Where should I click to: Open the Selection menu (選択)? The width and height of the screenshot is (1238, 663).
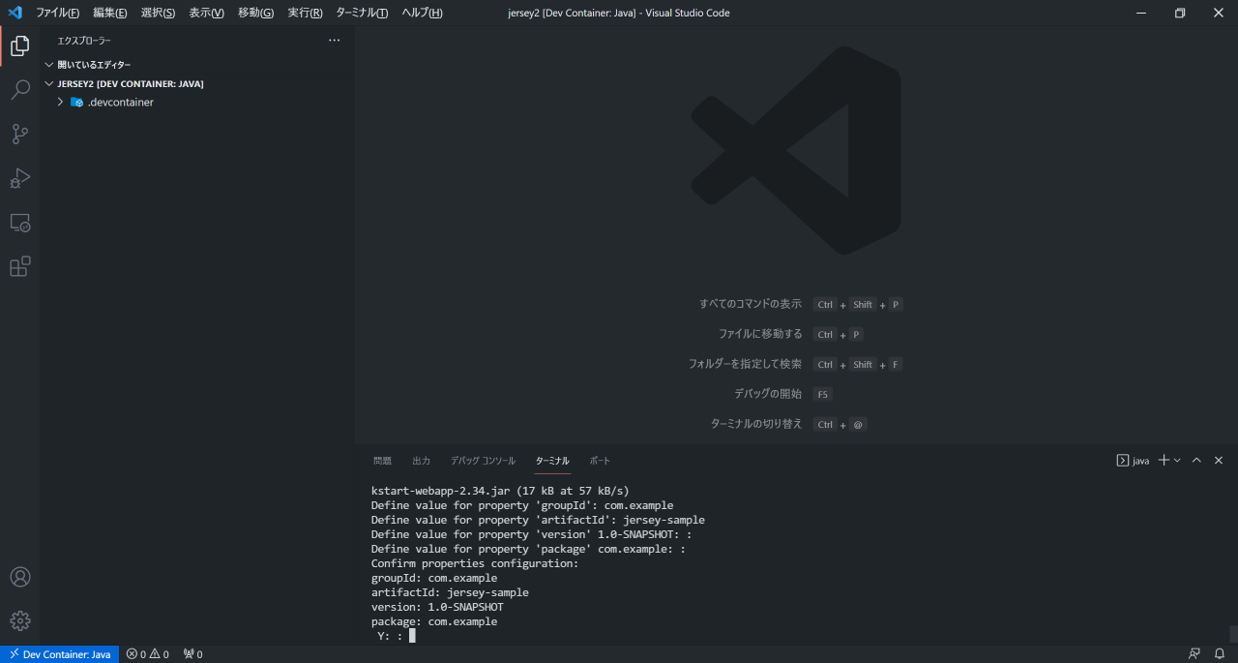(x=158, y=13)
